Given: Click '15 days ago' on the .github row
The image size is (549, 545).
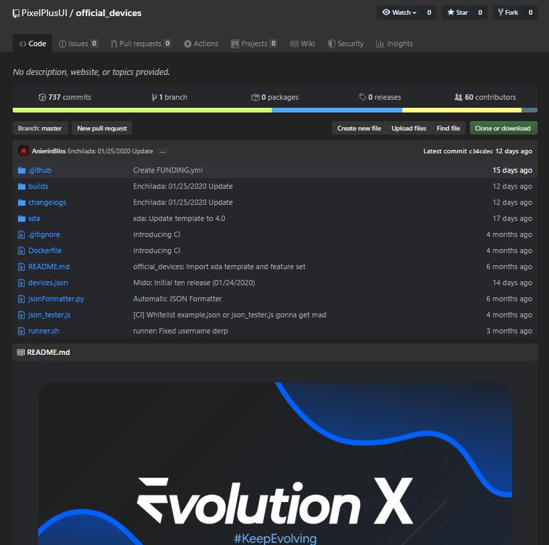Looking at the screenshot, I should [512, 170].
